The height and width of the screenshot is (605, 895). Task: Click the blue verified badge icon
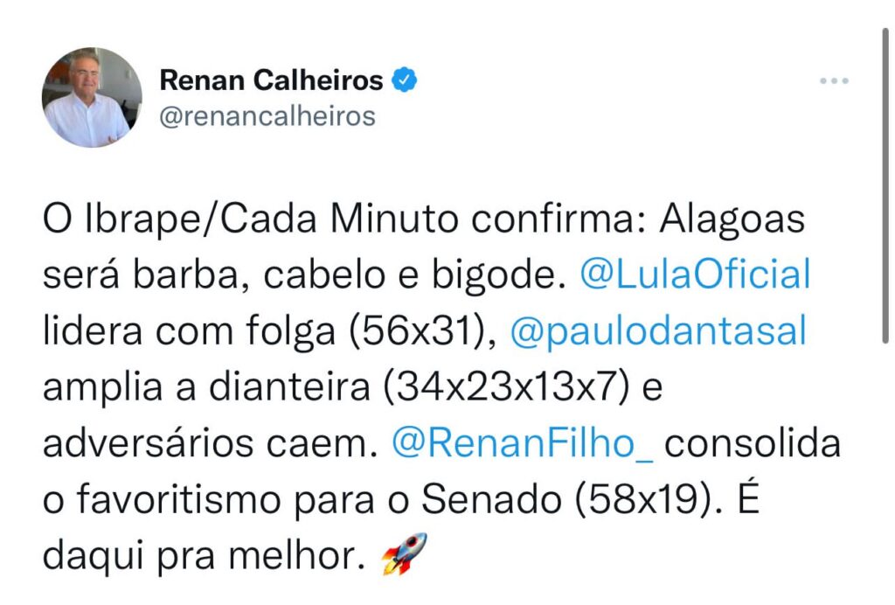[403, 81]
